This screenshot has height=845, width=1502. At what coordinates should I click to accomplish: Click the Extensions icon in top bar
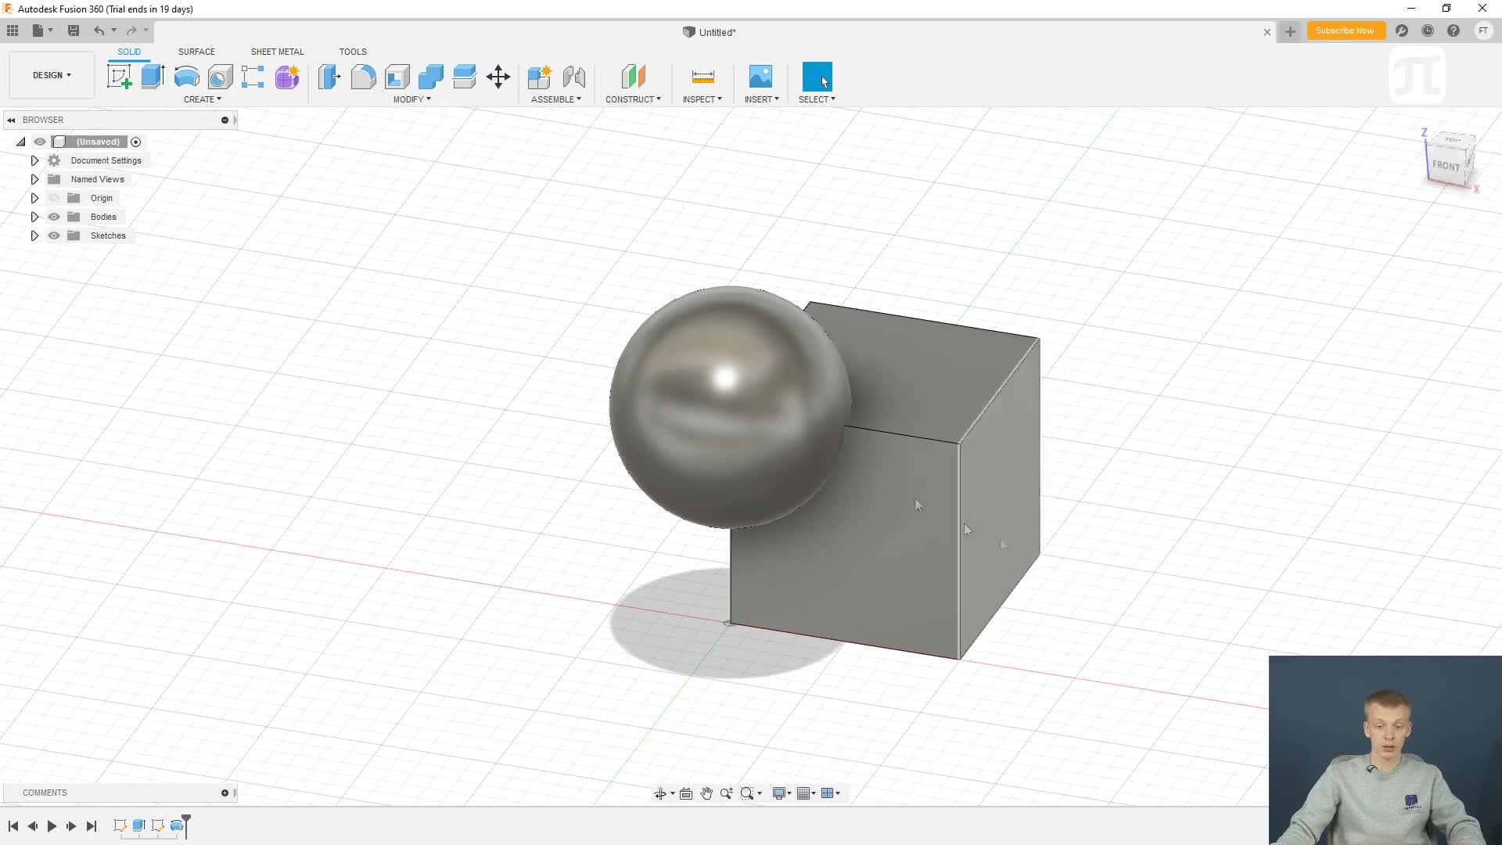click(x=1402, y=31)
